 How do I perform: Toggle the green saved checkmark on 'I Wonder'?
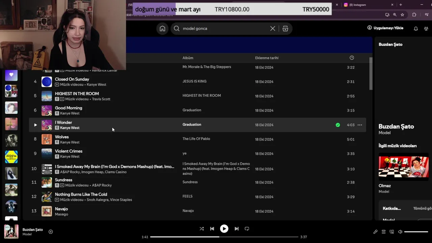[x=338, y=125]
